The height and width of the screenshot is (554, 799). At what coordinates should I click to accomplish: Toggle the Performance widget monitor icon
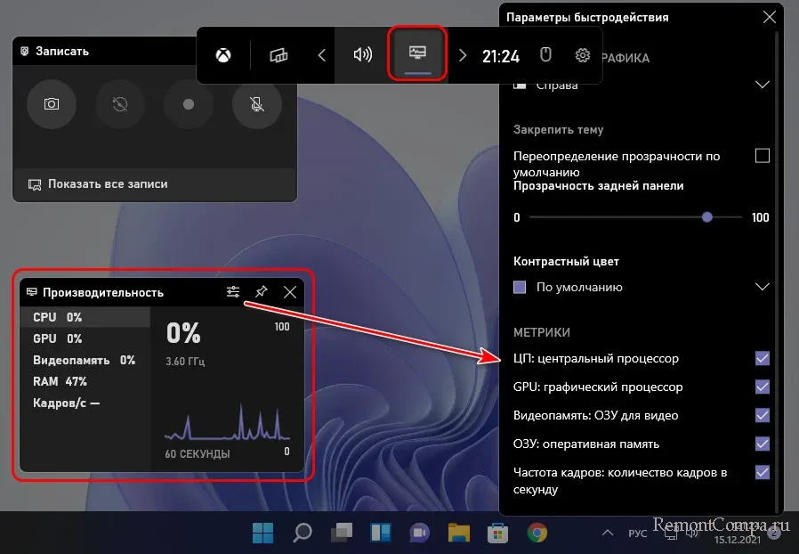(417, 53)
